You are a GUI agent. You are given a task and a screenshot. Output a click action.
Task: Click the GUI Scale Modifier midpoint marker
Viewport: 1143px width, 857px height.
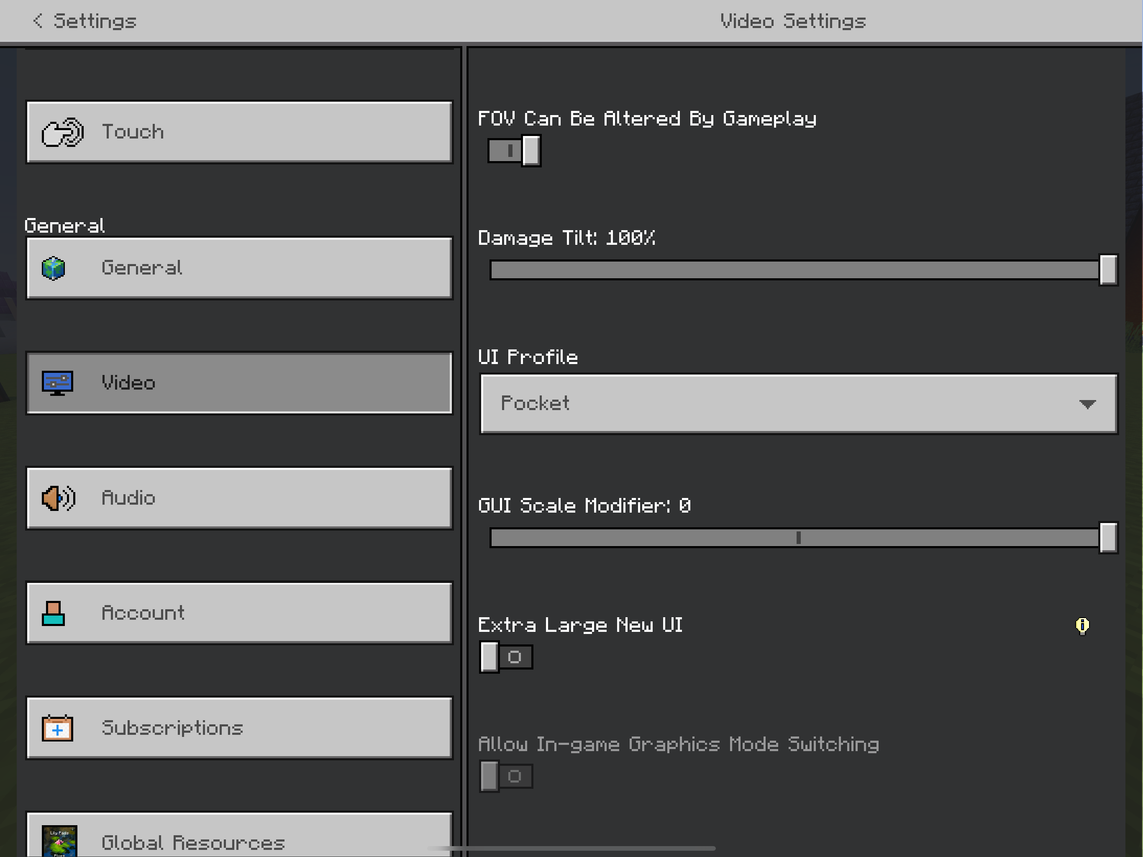pos(798,538)
